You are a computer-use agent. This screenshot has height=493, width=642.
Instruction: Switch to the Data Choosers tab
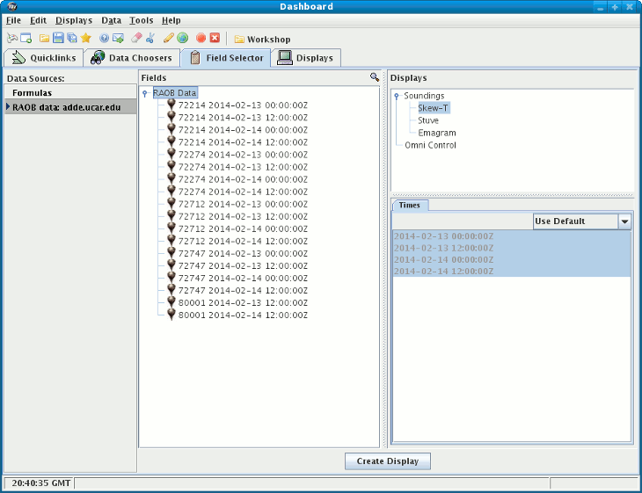(132, 58)
